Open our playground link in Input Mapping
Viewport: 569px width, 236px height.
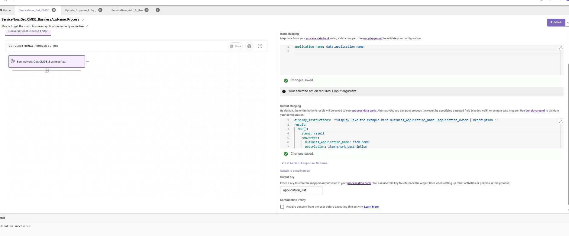click(373, 38)
